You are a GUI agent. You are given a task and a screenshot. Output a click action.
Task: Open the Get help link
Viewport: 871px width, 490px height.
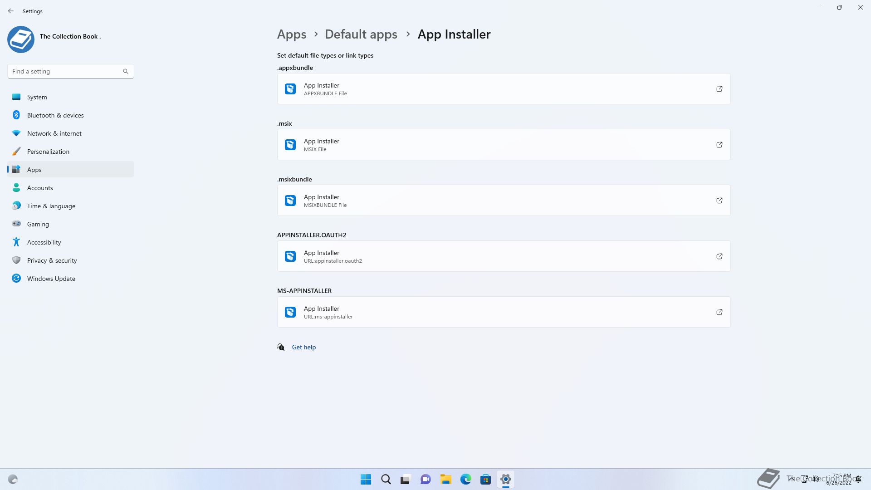coord(304,347)
